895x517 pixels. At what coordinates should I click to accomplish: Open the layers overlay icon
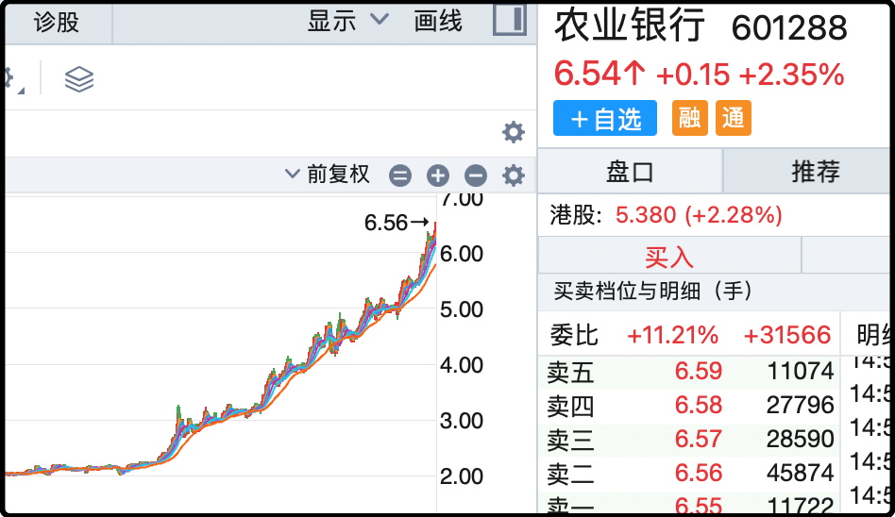pyautogui.click(x=79, y=80)
